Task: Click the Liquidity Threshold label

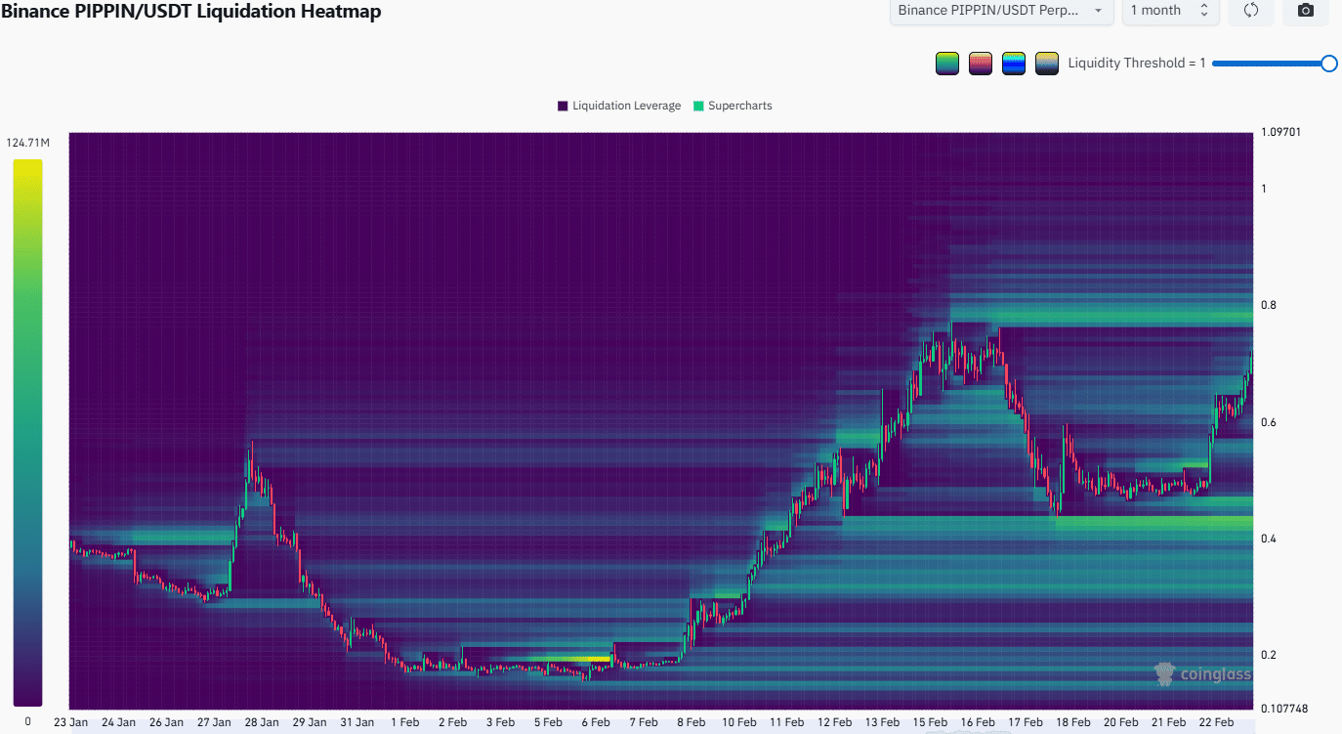Action: coord(1136,63)
